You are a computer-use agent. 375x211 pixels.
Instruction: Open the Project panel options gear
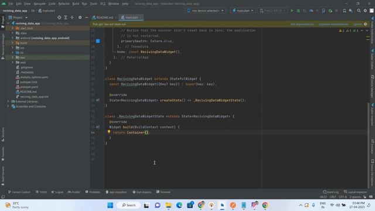click(80, 18)
